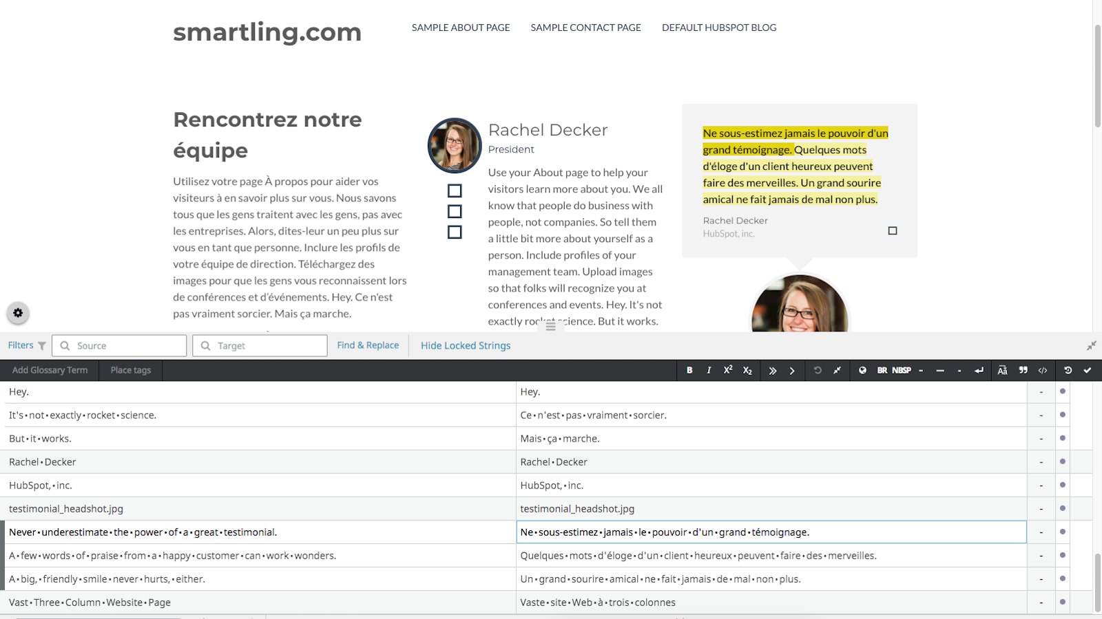The height and width of the screenshot is (619, 1102).
Task: Insert a non-breaking space with NBSP icon
Action: point(902,370)
